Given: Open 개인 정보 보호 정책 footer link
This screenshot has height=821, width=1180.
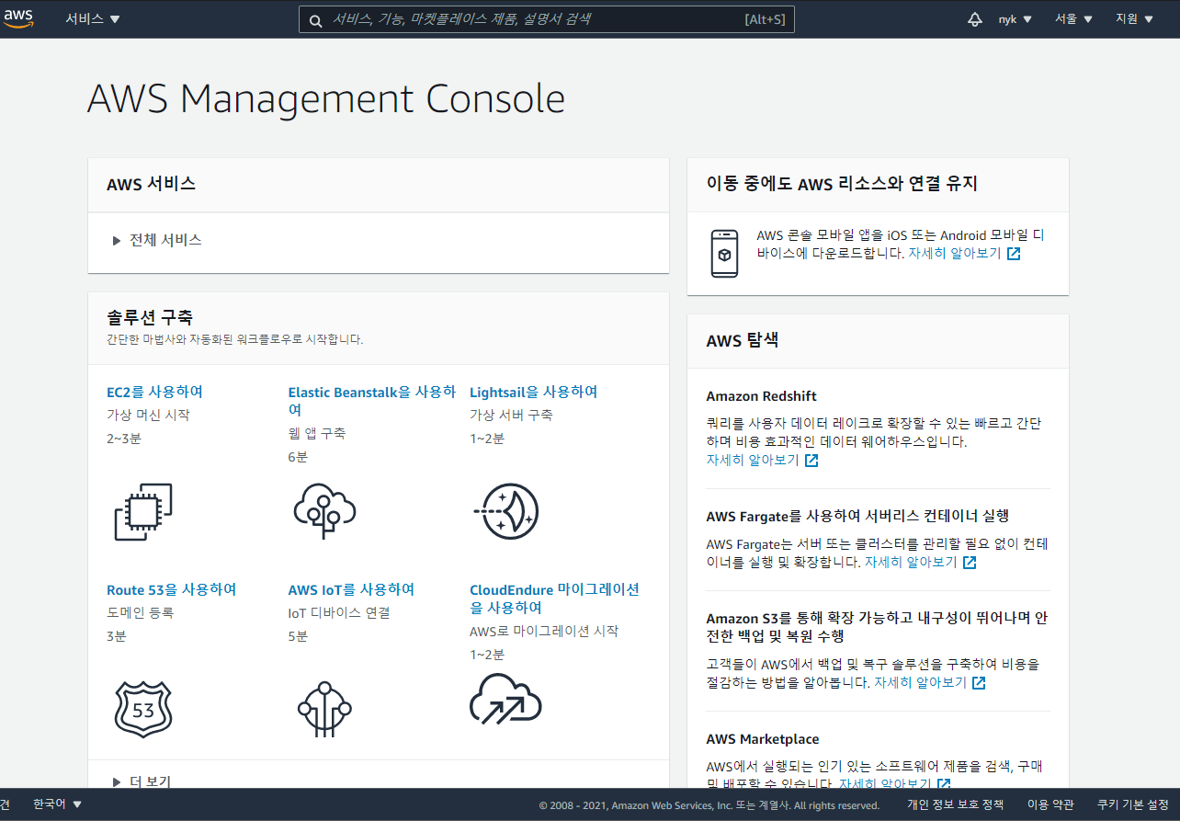Looking at the screenshot, I should (955, 805).
